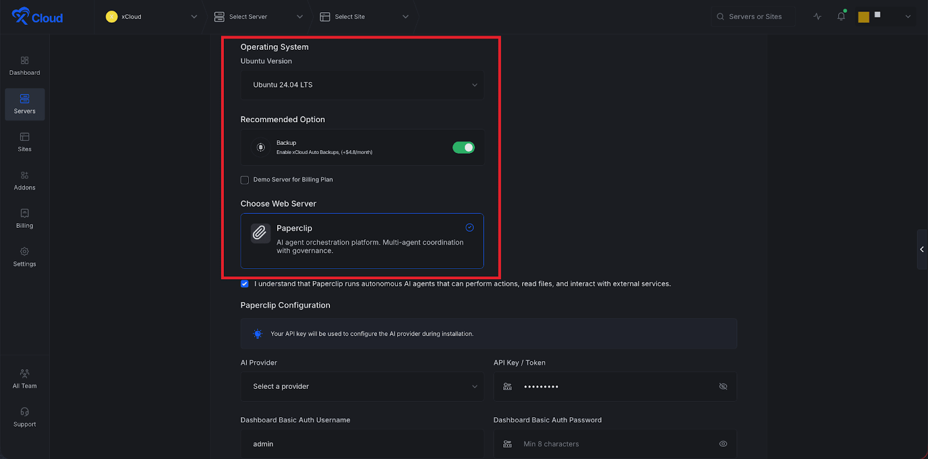Click the Dashboard Basic Auth Username field
928x459 pixels.
pyautogui.click(x=362, y=444)
